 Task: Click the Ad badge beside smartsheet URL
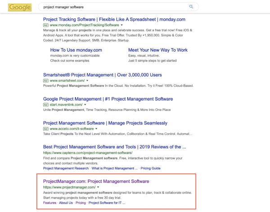coord(45,81)
